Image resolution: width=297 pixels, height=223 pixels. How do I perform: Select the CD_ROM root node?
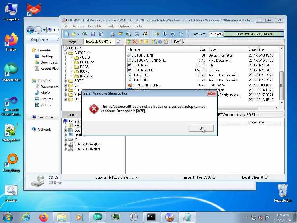tap(76, 48)
